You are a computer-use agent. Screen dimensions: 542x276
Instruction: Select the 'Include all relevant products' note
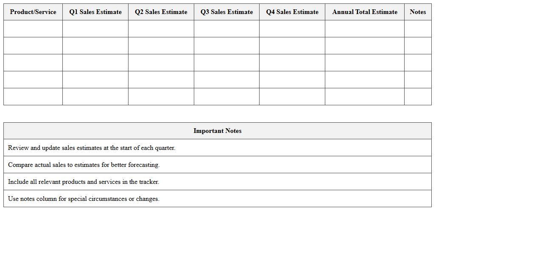tap(84, 182)
